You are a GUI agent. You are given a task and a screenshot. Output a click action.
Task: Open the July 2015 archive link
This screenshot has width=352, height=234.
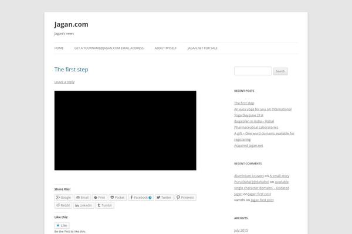[x=241, y=230]
